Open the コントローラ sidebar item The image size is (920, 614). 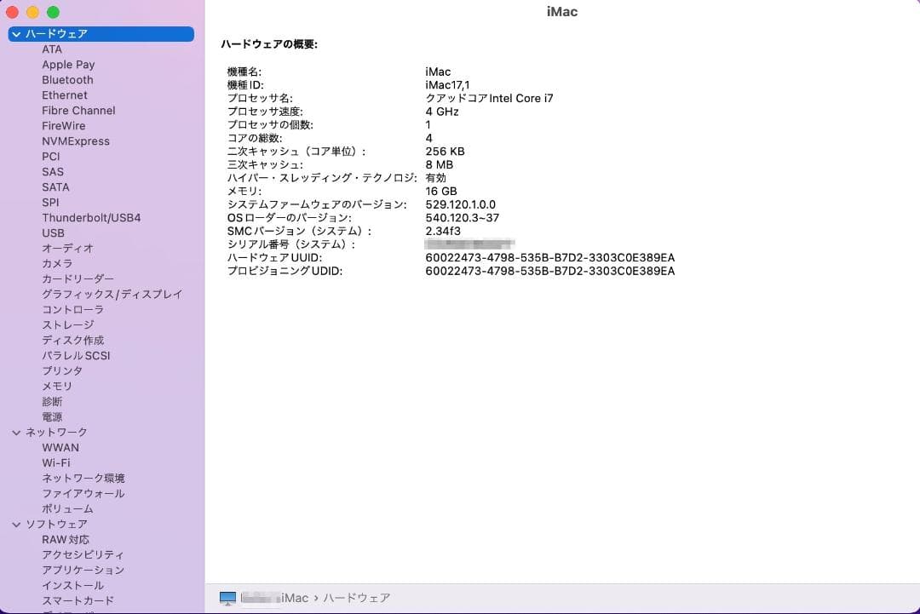(x=72, y=309)
